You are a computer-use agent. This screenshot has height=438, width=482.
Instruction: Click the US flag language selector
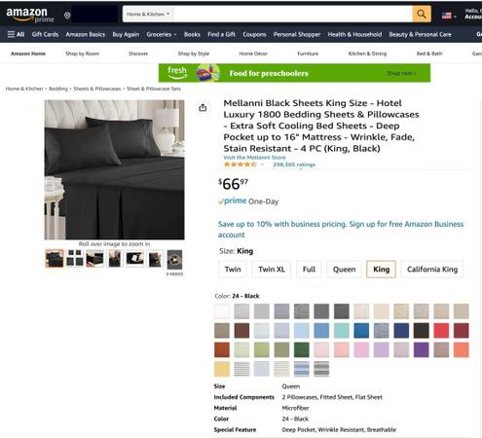pos(449,16)
